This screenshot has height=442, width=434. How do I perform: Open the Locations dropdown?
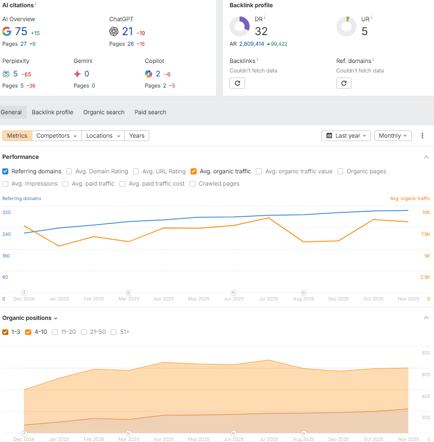(103, 135)
